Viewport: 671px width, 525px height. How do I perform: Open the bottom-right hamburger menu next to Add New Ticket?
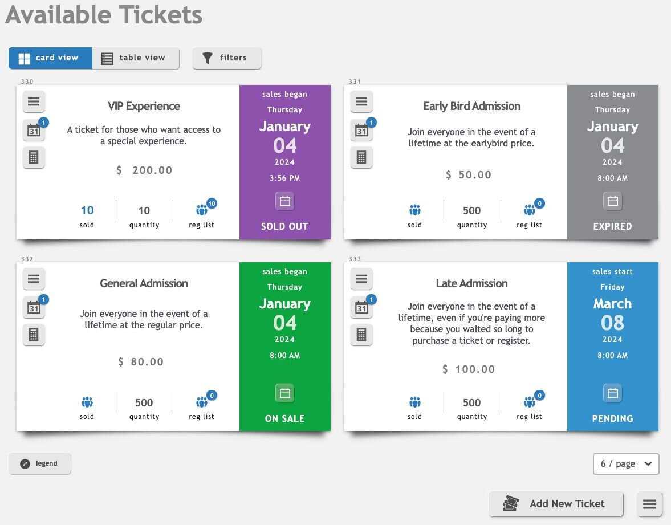pyautogui.click(x=650, y=504)
